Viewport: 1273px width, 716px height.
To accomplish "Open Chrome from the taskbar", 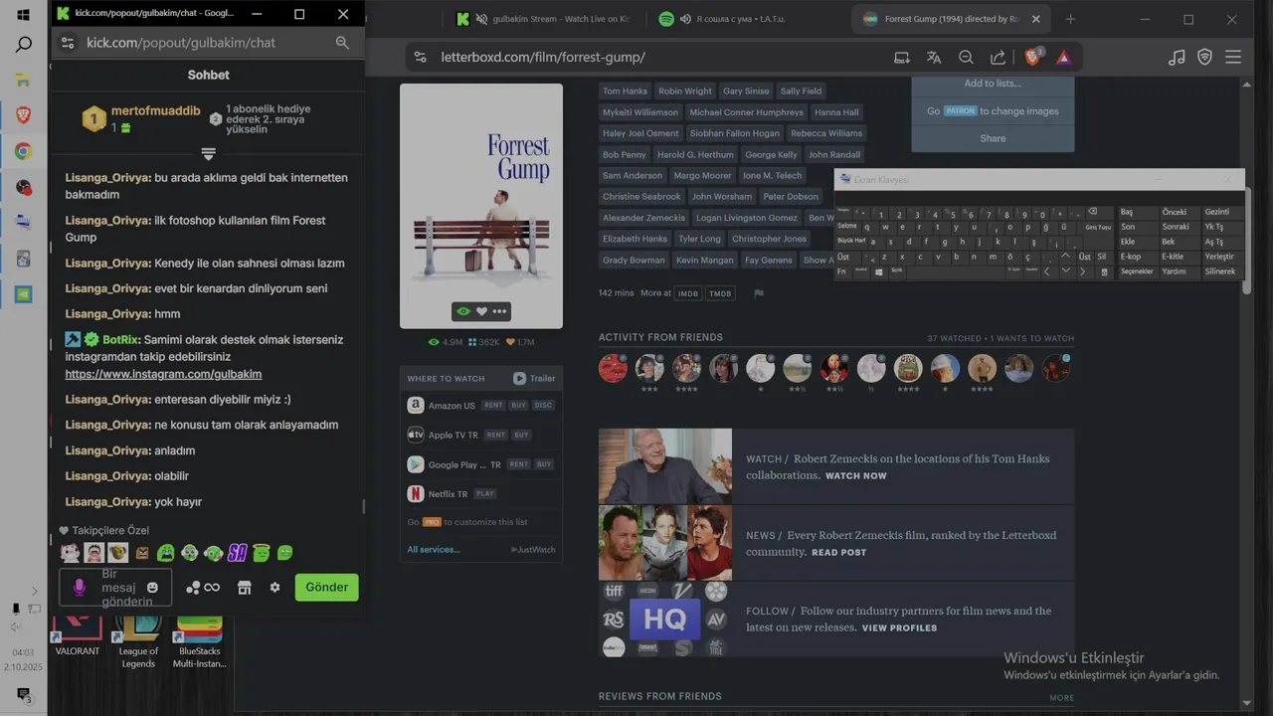I will pos(24,151).
